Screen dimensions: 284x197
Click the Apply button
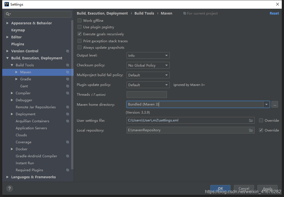coord(267,189)
